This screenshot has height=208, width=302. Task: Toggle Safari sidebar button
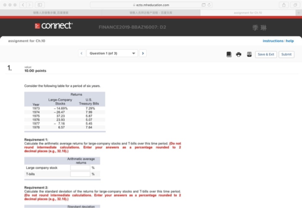click(40, 5)
